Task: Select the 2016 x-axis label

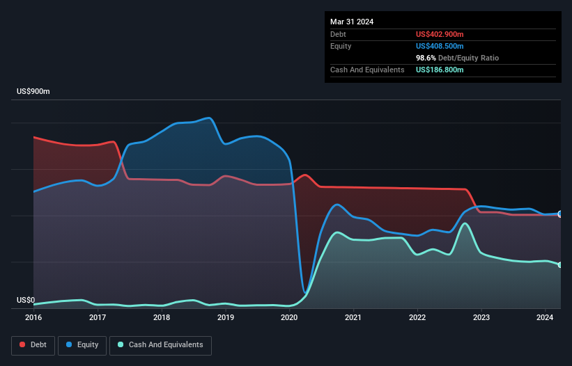Action: click(33, 317)
